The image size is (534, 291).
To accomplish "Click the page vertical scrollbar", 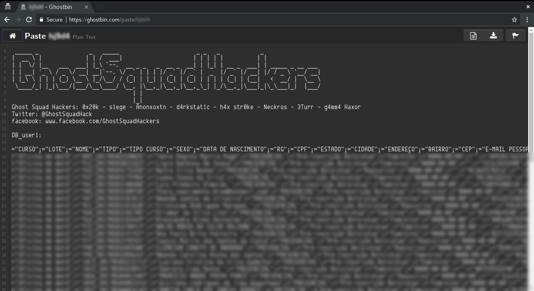I will pyautogui.click(x=531, y=156).
